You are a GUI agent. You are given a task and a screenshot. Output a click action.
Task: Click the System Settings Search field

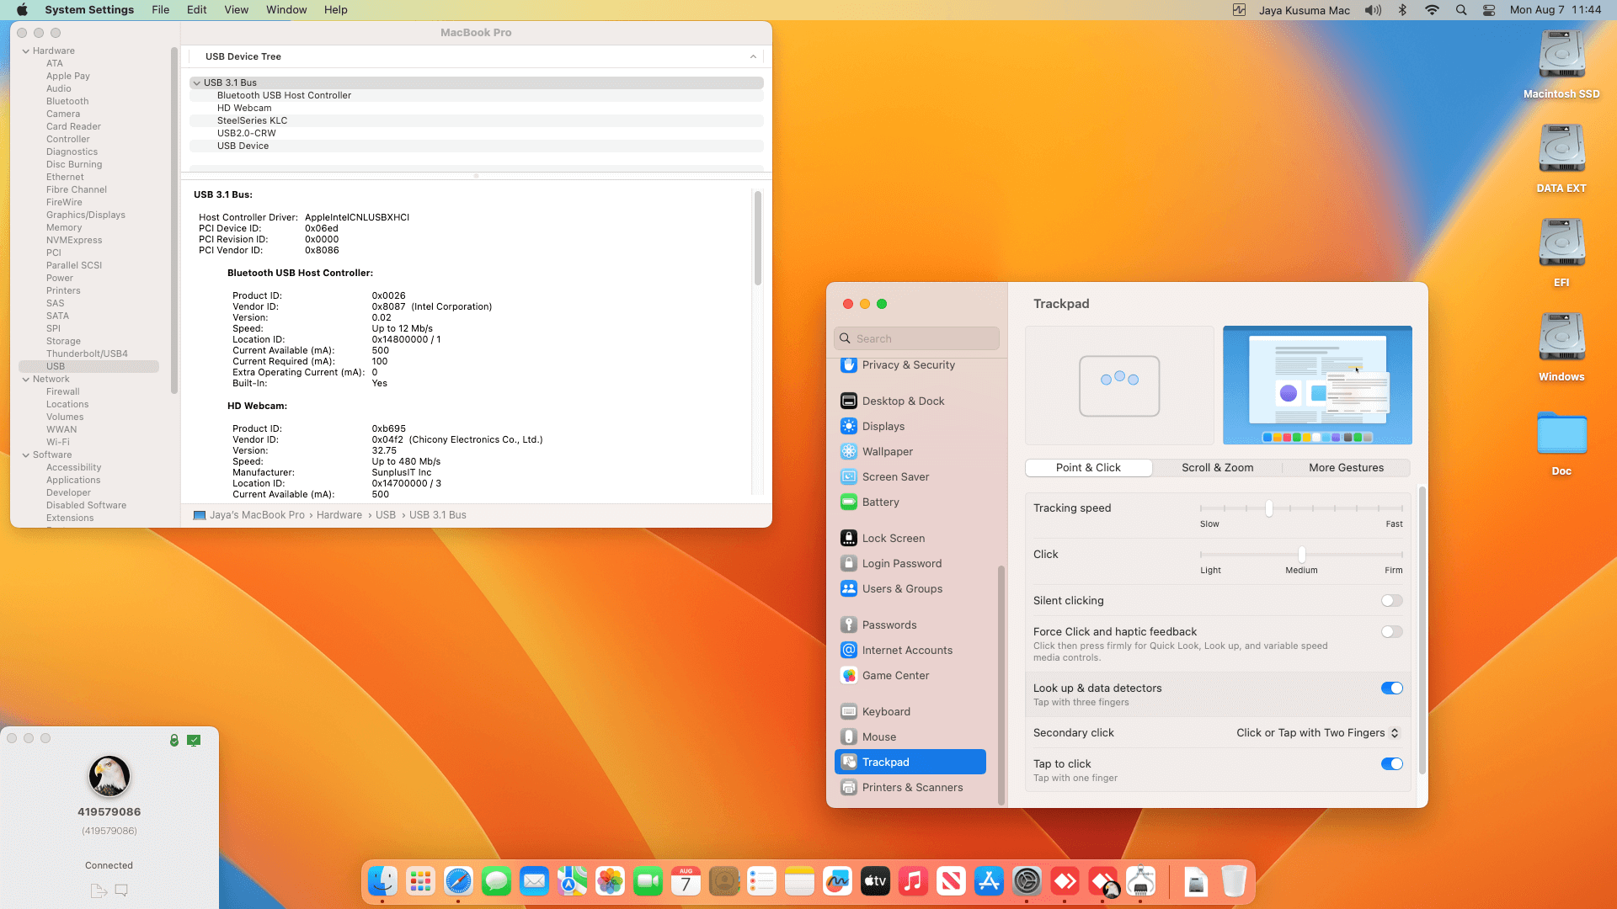[918, 338]
